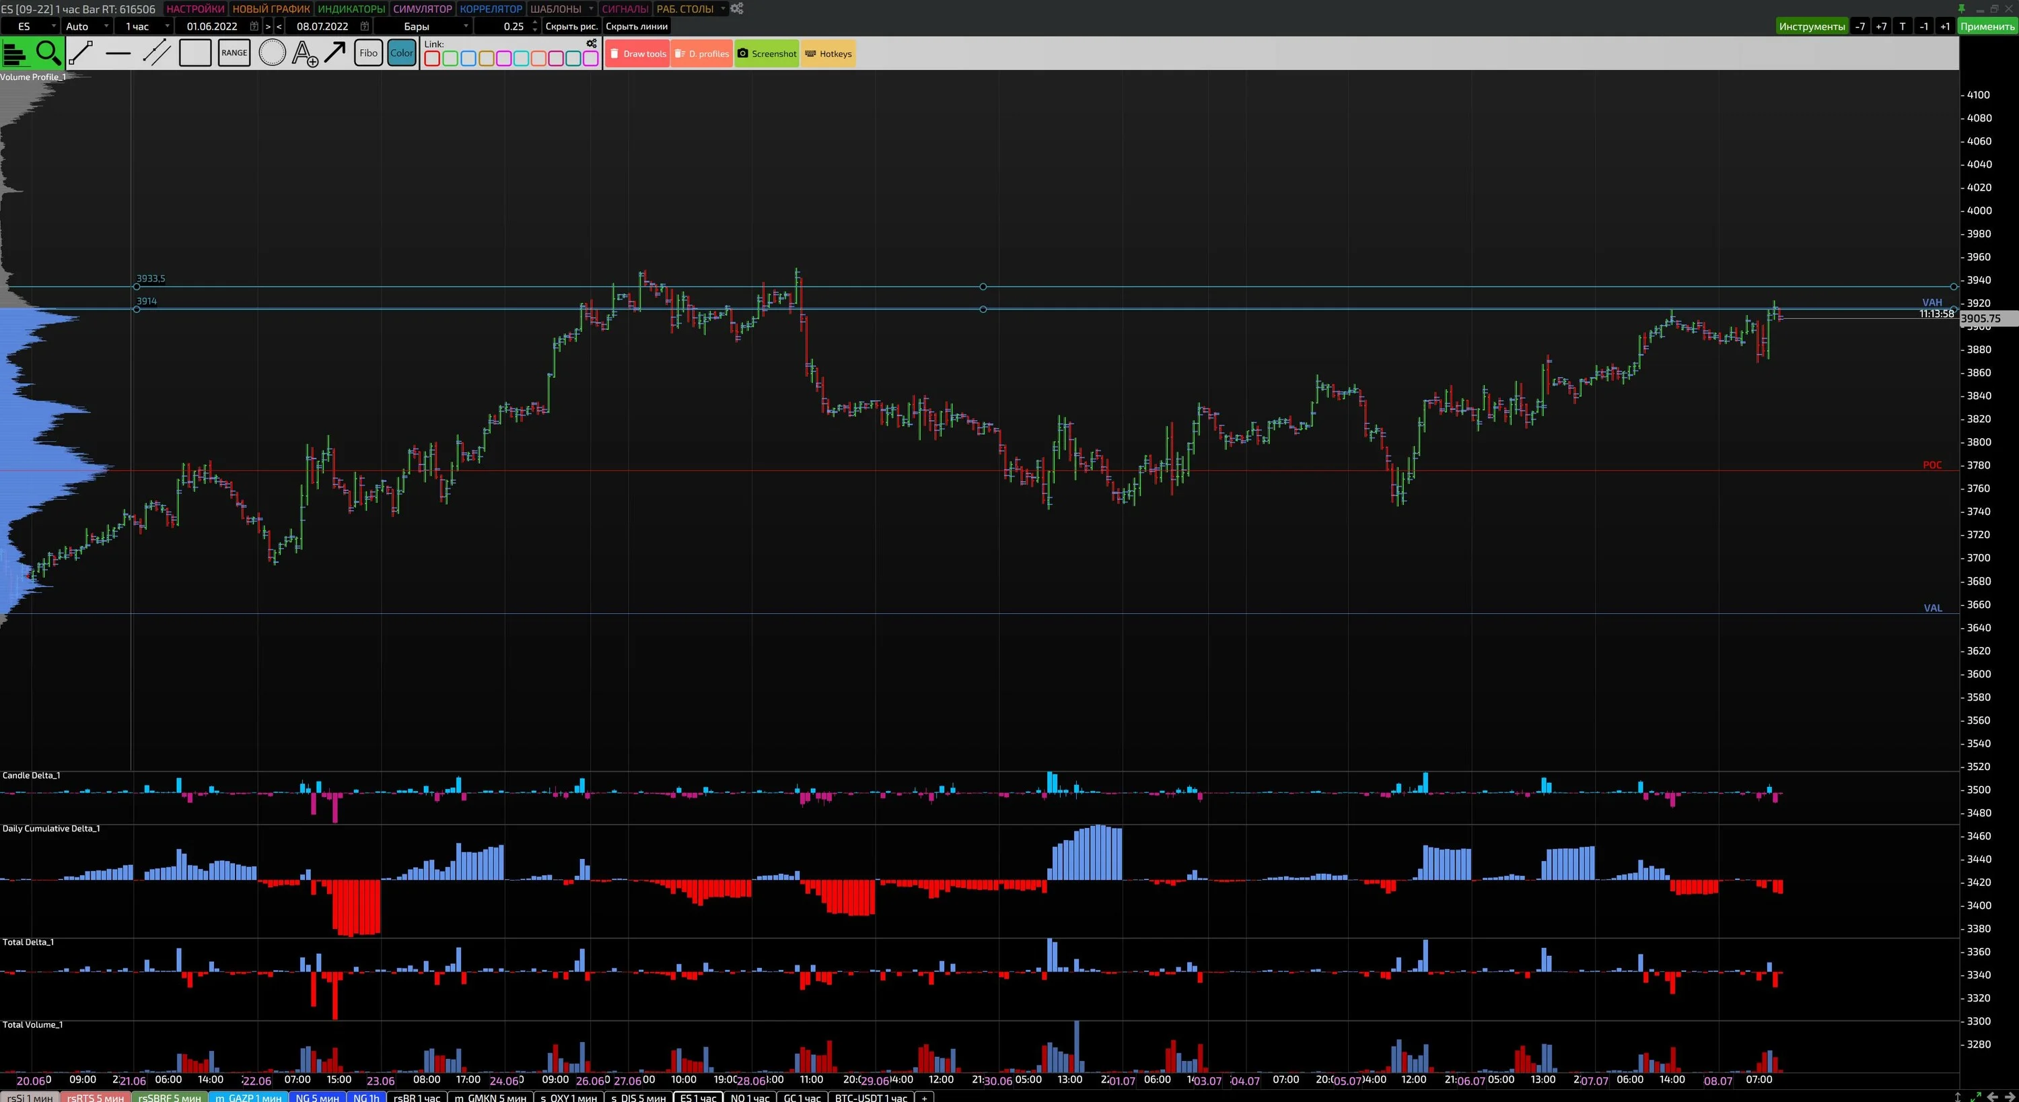Expand the ШАБЛОНЫ dropdown arrow
2019x1102 pixels.
tap(591, 9)
